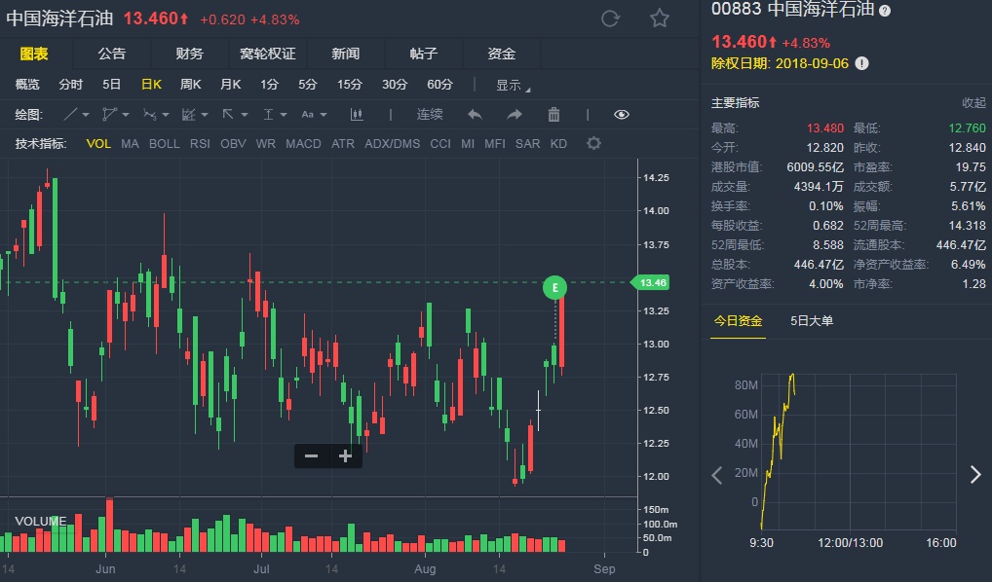Expand the Fibonacci tool dropdown arrow

coord(205,115)
